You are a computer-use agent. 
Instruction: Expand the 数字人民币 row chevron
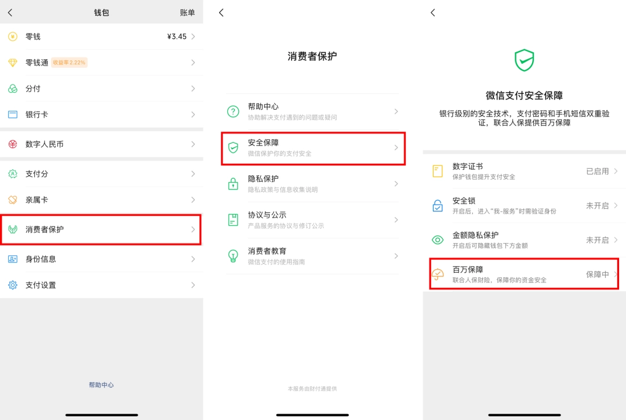tap(193, 144)
